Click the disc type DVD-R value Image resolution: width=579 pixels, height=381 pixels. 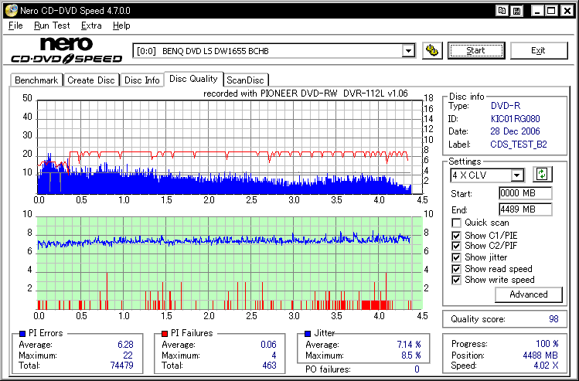(505, 106)
